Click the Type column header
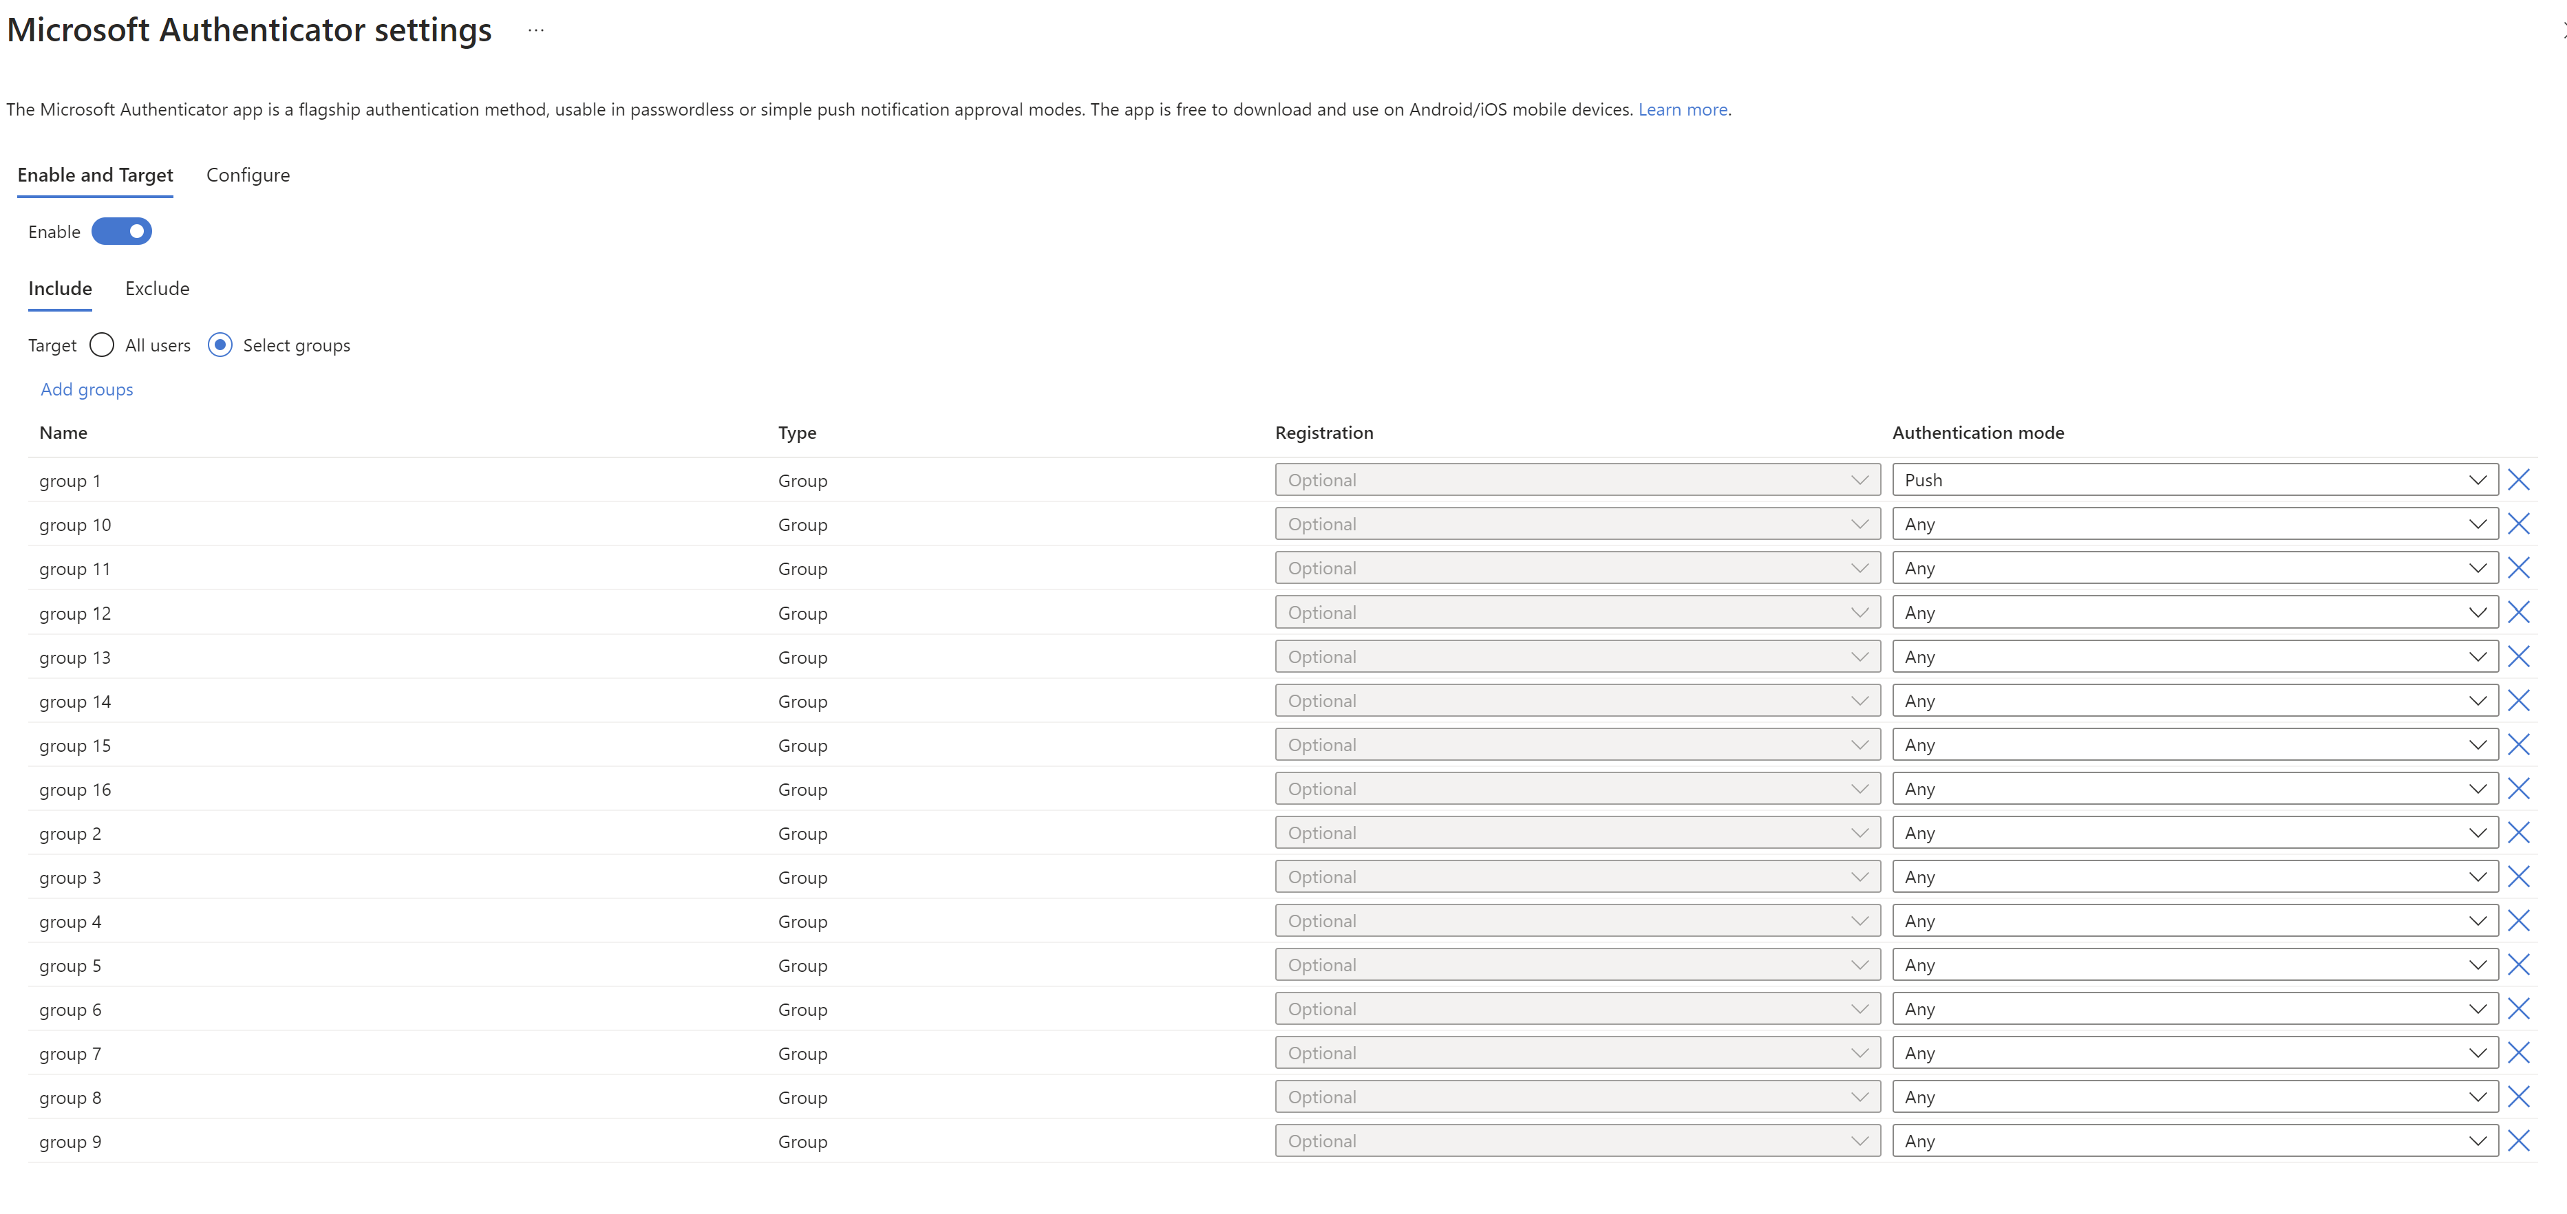This screenshot has height=1214, width=2567. 797,433
